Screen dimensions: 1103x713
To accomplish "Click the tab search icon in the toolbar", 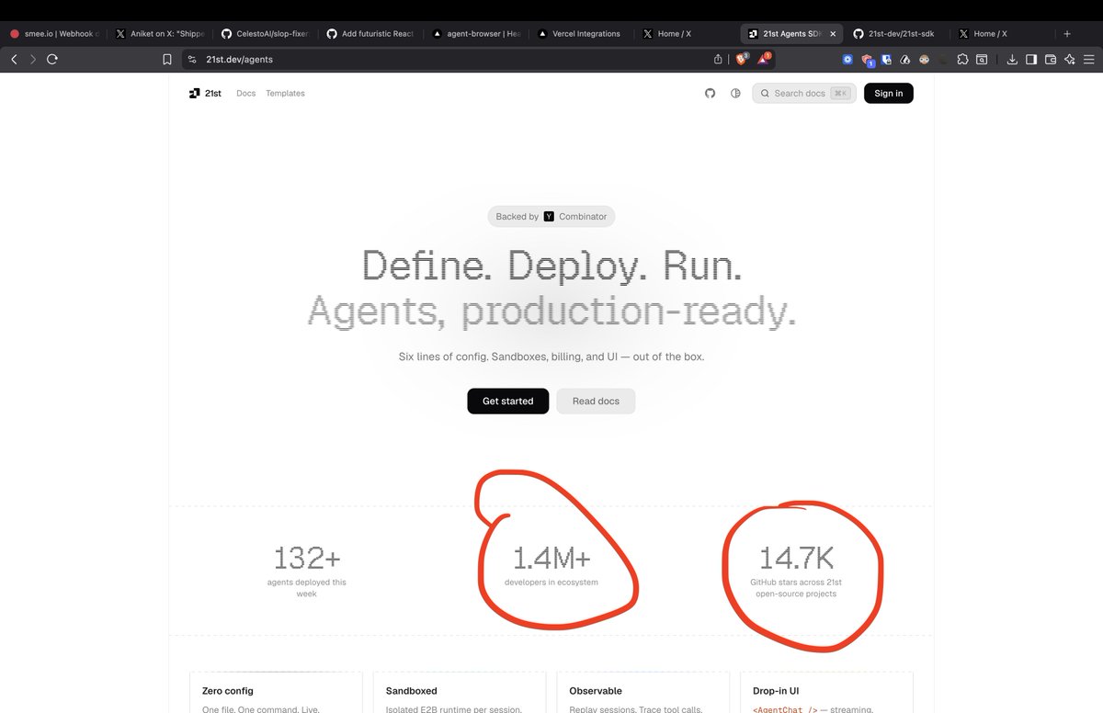I will (982, 59).
